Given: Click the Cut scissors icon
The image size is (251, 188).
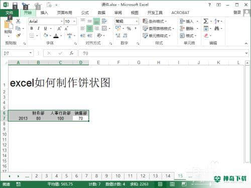Looking at the screenshot, I should click(18, 21).
